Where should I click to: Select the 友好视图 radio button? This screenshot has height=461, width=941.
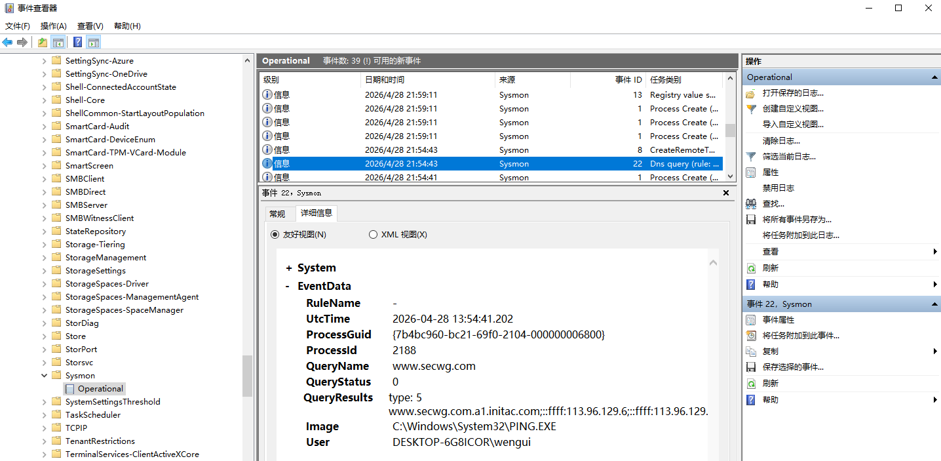(275, 235)
